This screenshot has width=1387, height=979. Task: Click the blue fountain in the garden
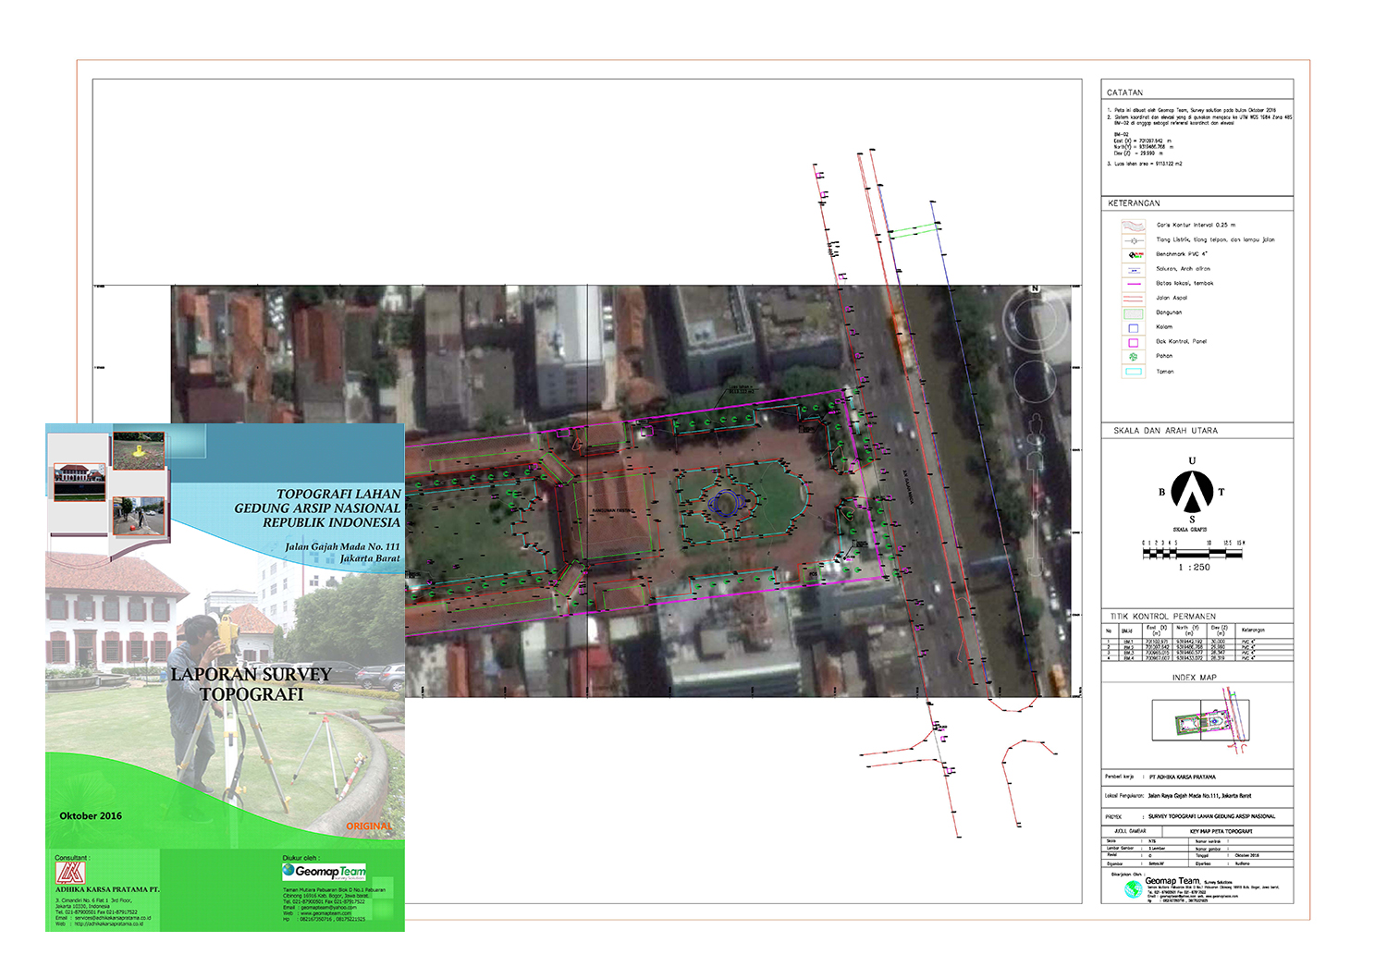(726, 503)
